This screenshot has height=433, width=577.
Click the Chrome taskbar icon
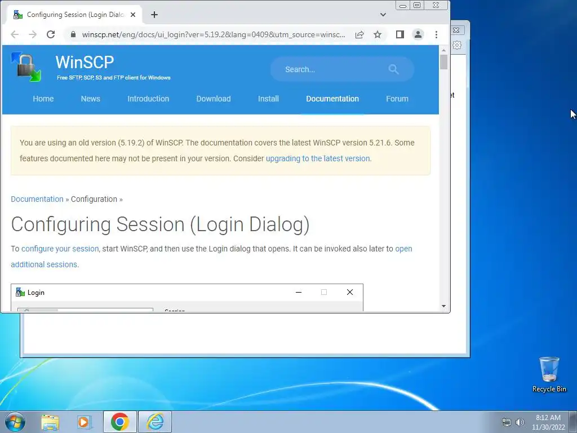click(x=119, y=422)
